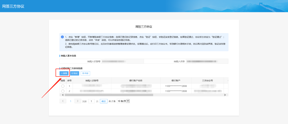This screenshot has width=288, height=124.
Task: Select the radio button for row 2
Action: [x=63, y=91]
